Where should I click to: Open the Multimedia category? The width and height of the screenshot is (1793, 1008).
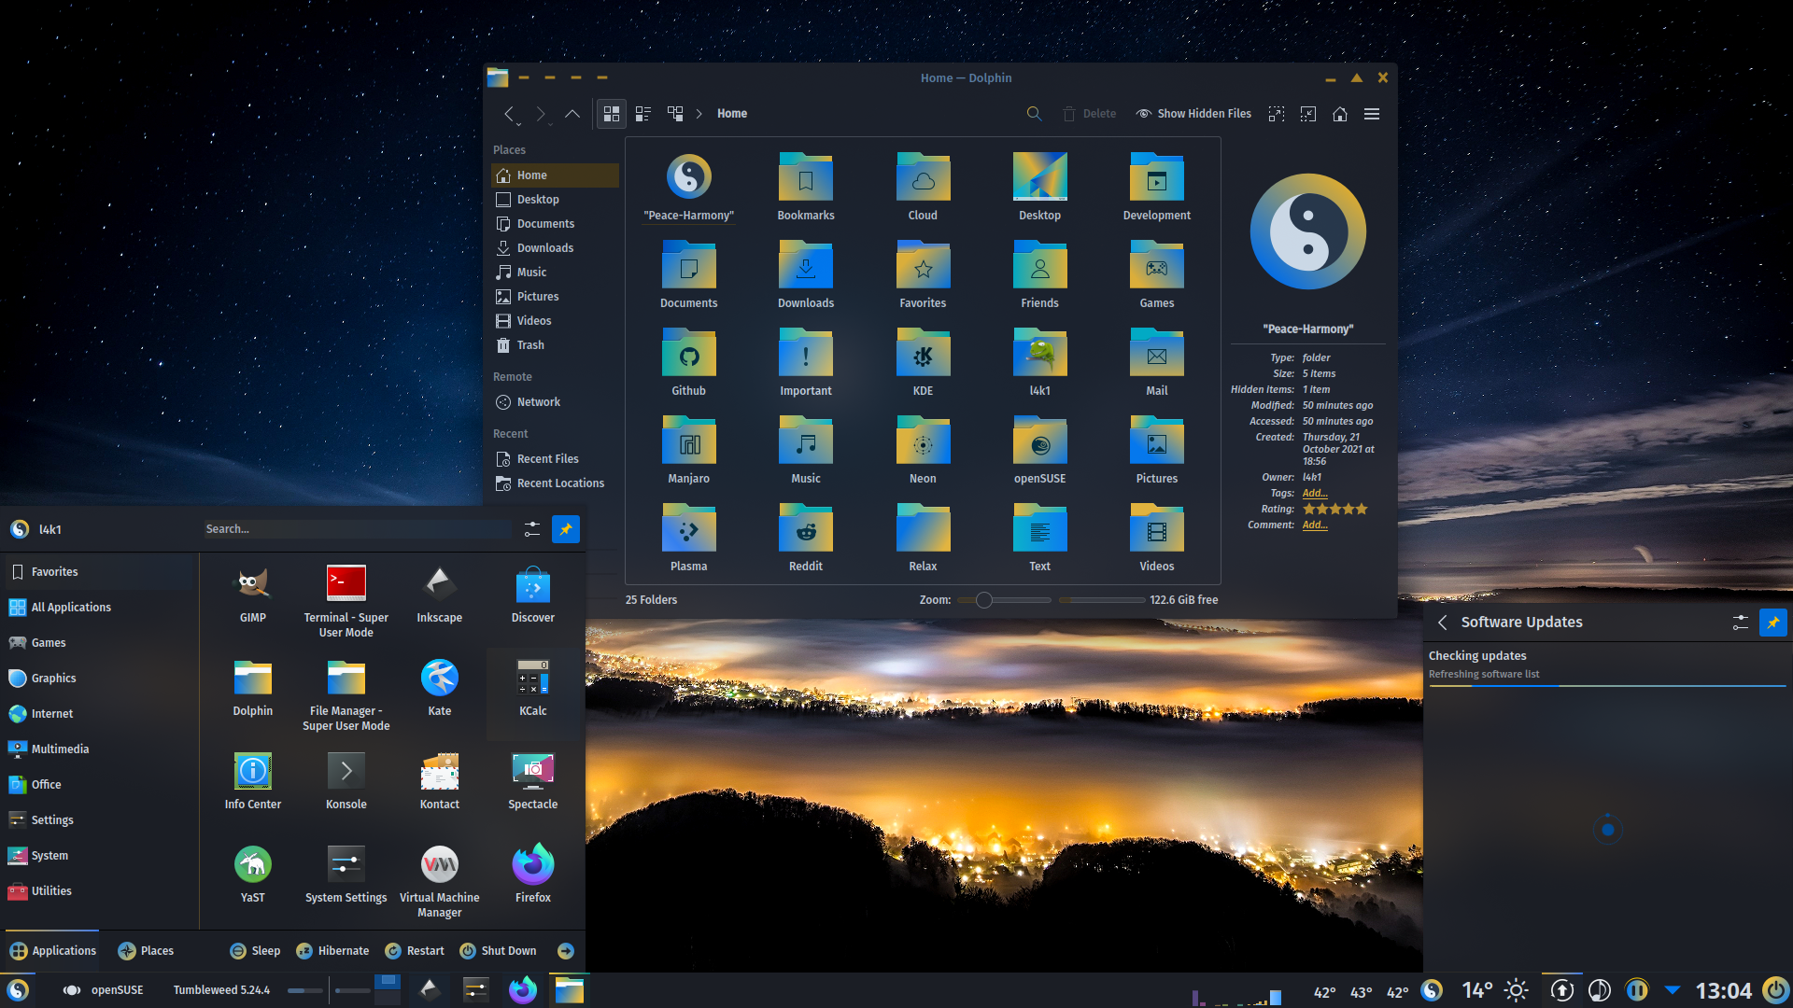pyautogui.click(x=100, y=749)
